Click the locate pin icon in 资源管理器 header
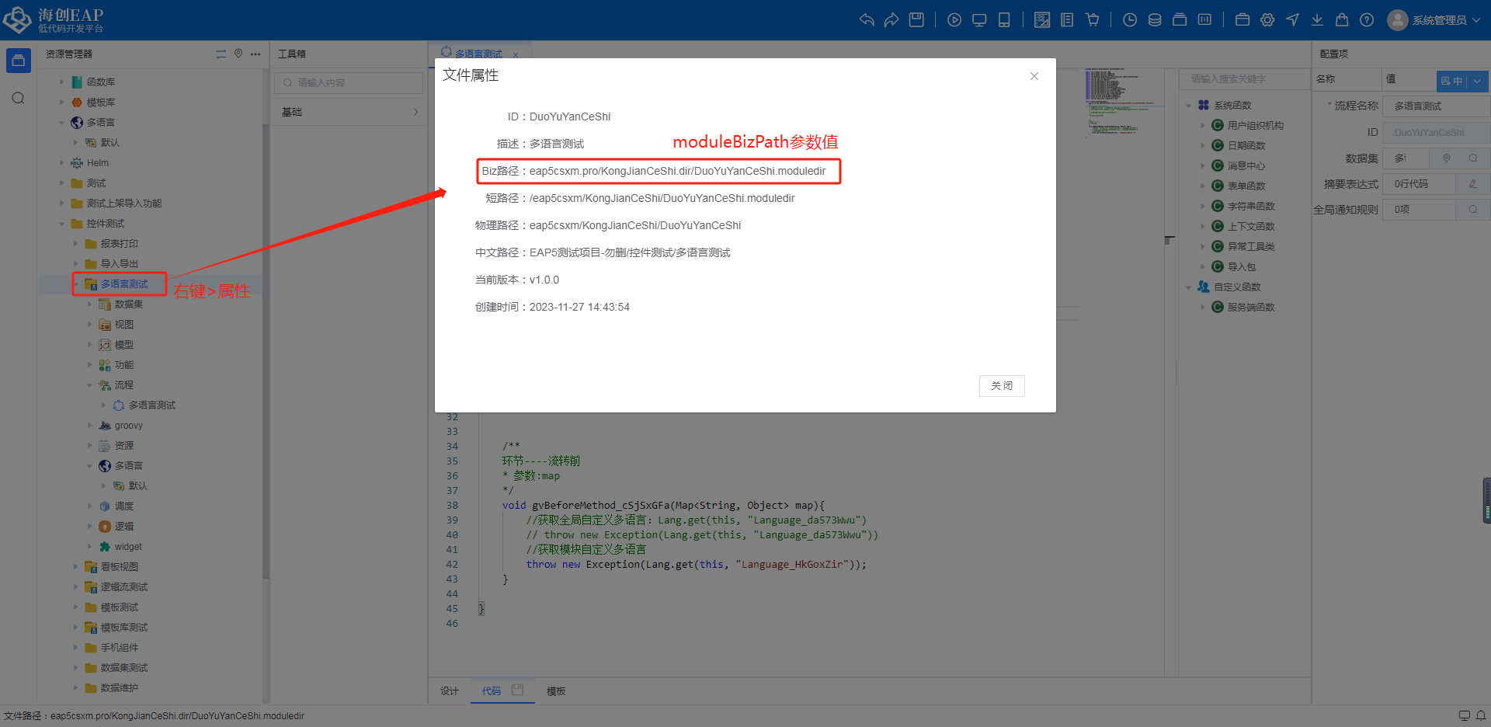The width and height of the screenshot is (1491, 727). [238, 54]
